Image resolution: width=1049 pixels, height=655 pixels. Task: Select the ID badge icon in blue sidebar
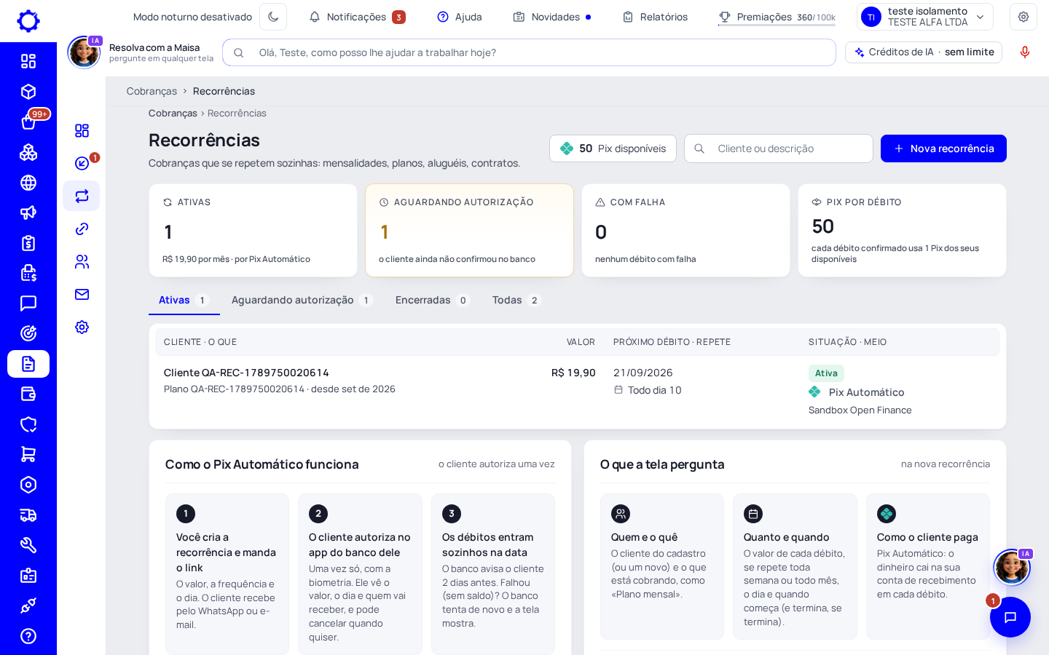point(28,576)
